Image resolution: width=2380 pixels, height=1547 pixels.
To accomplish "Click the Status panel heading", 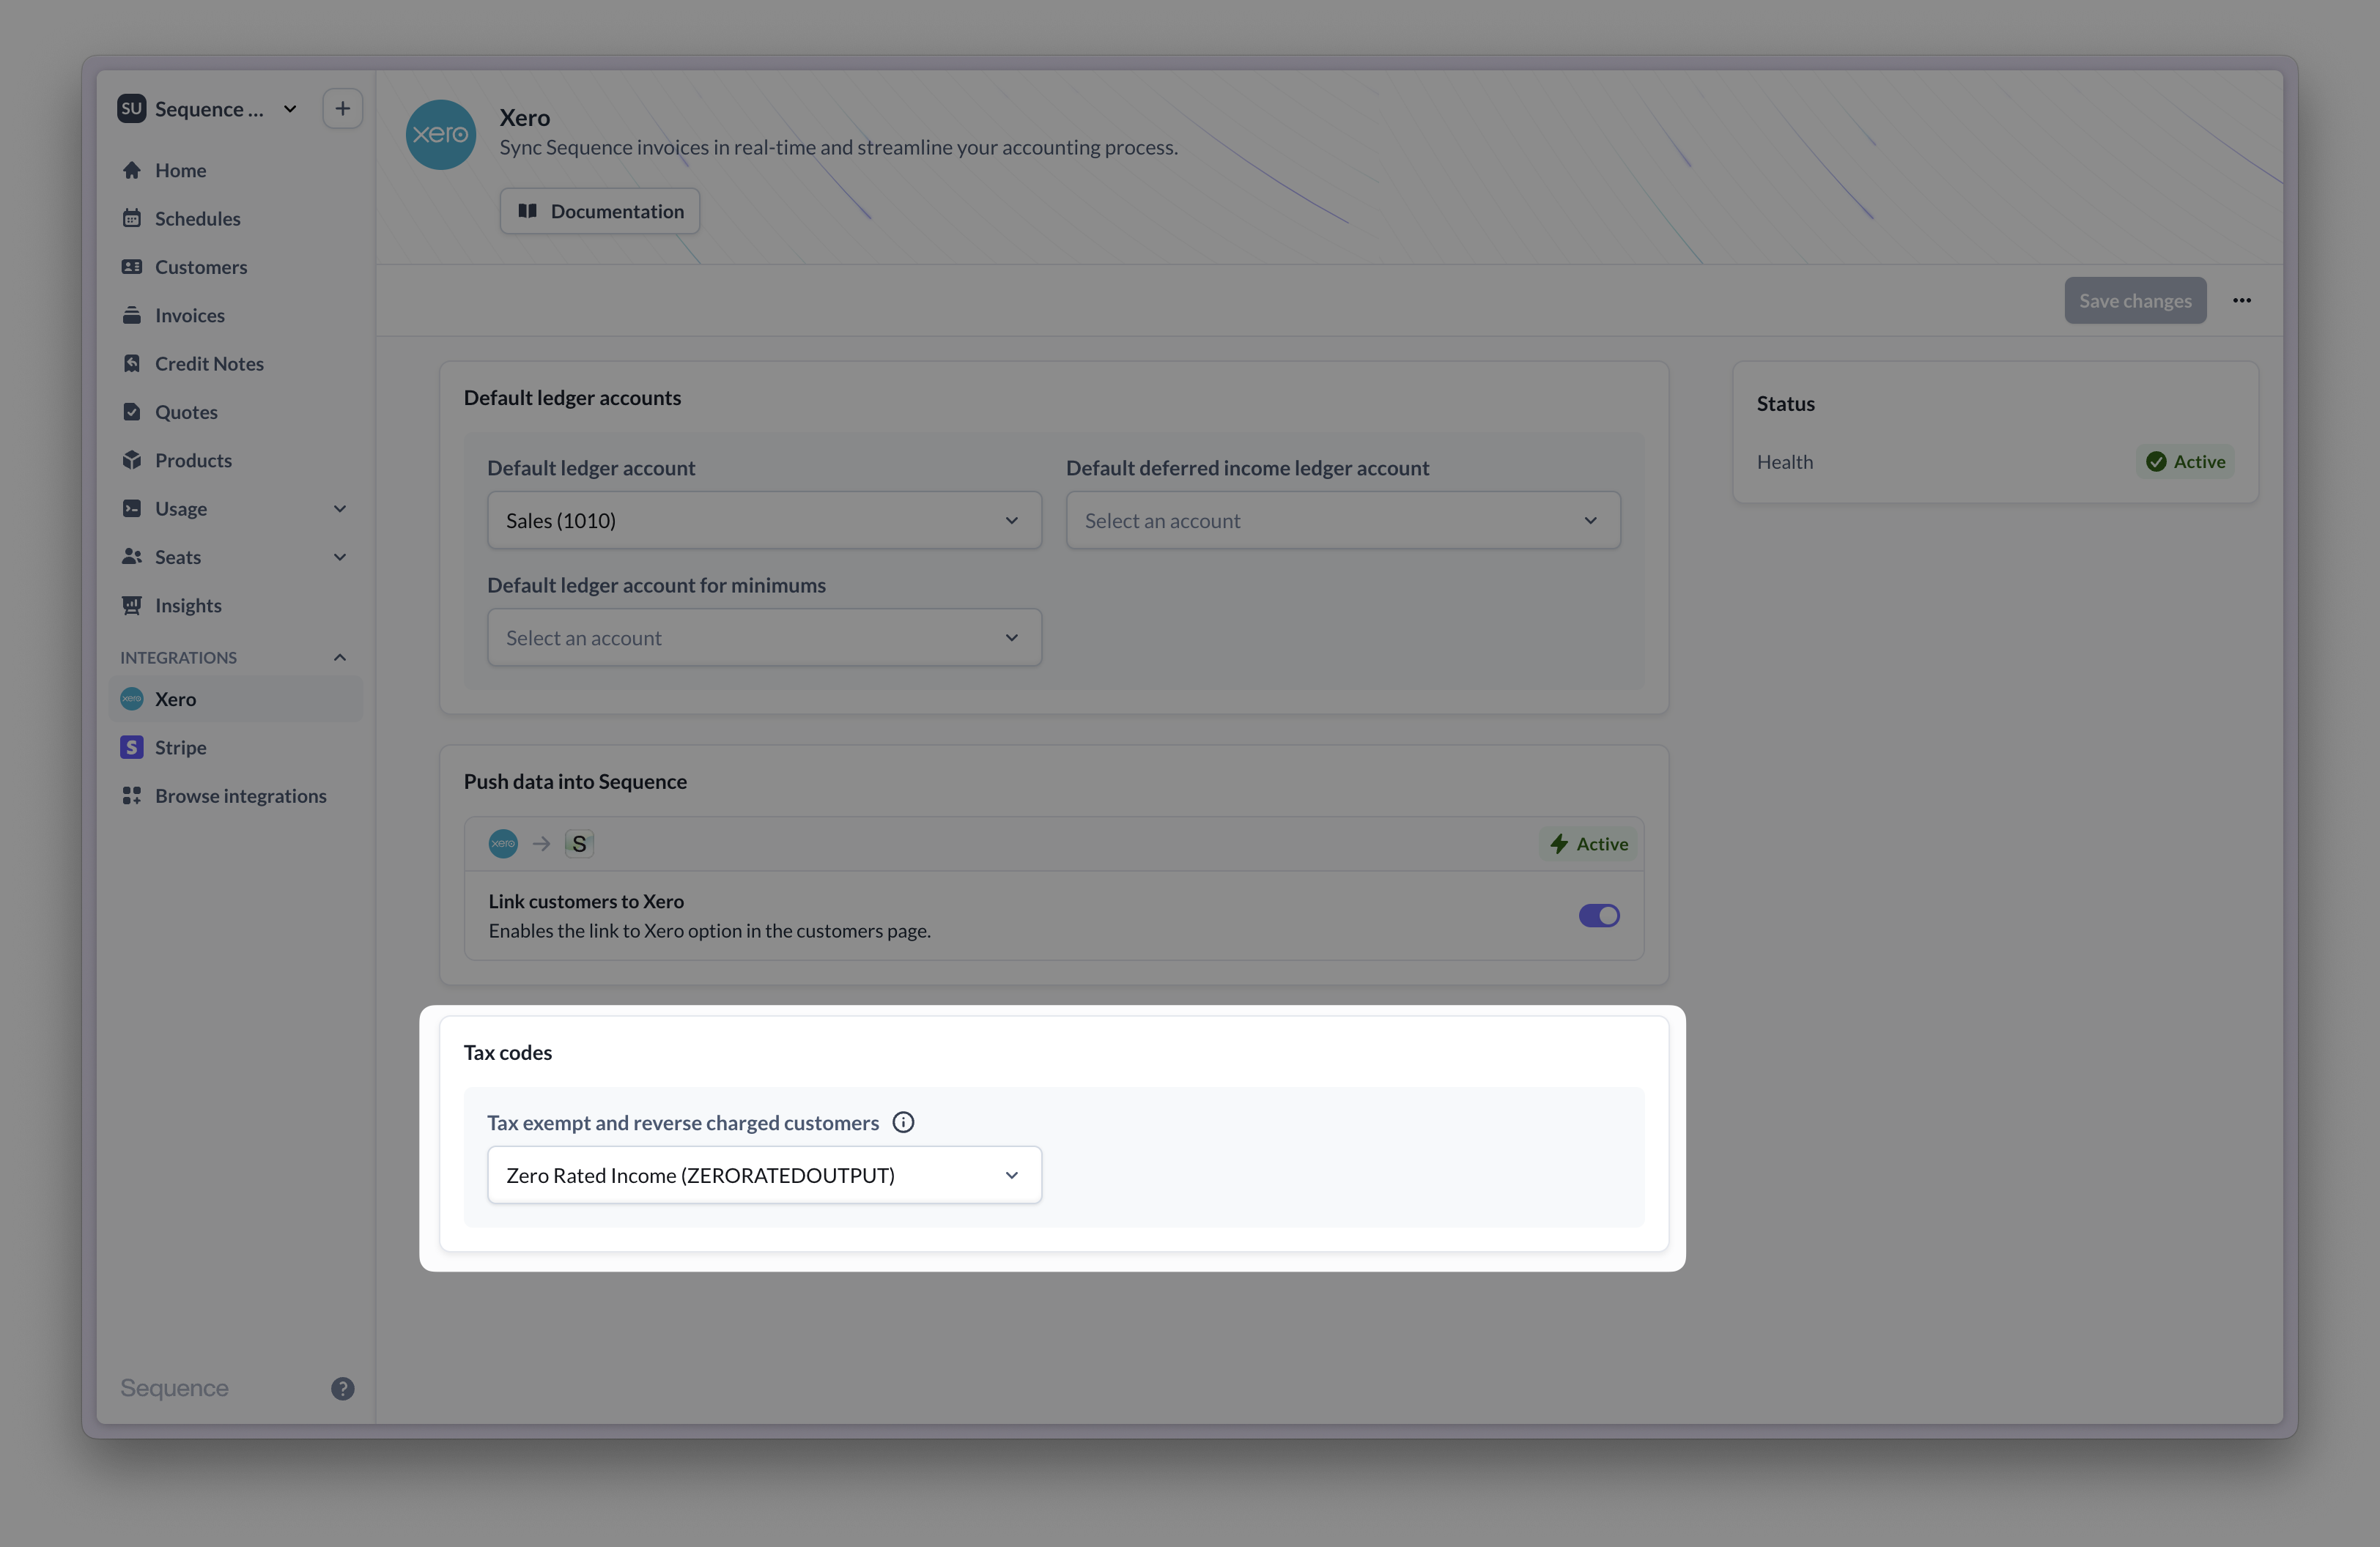I will point(1785,404).
